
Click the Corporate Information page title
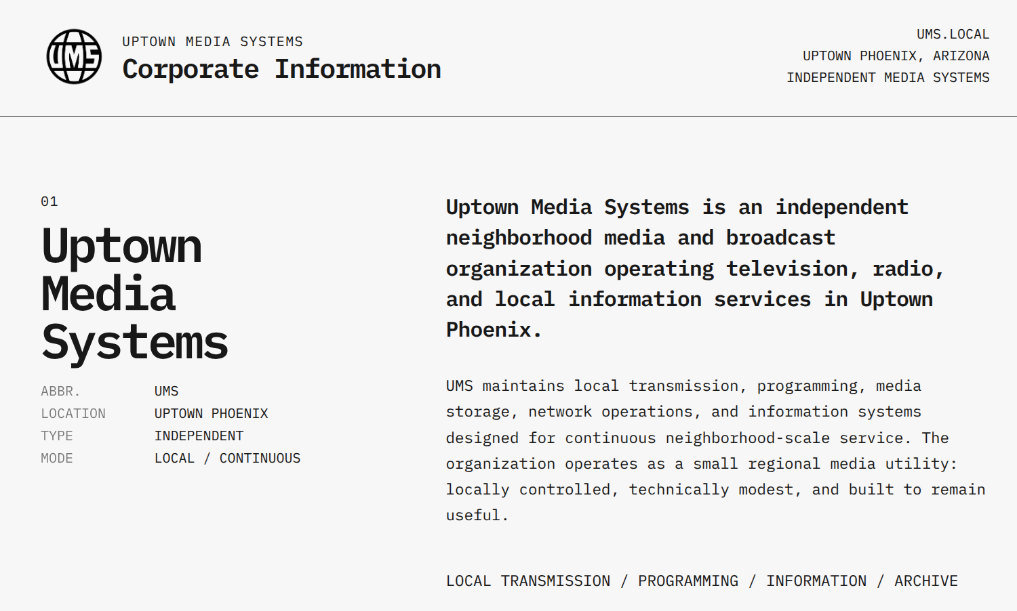[282, 69]
